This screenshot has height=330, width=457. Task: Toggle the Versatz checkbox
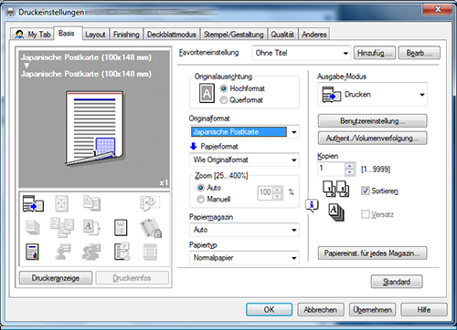pyautogui.click(x=366, y=214)
